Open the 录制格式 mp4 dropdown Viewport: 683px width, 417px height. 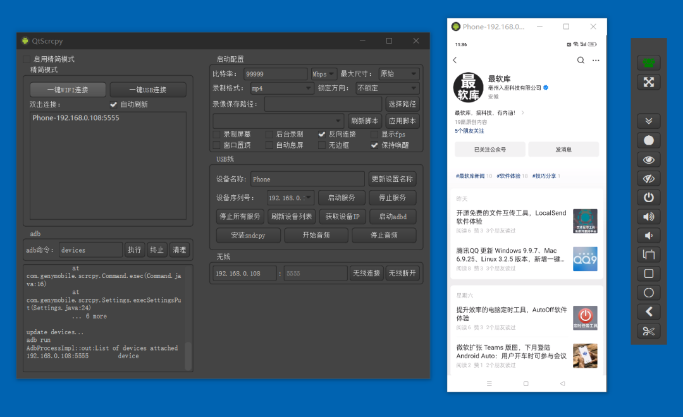coord(281,88)
